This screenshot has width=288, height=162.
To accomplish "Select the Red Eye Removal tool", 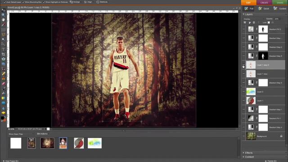I will [x=3, y=69].
